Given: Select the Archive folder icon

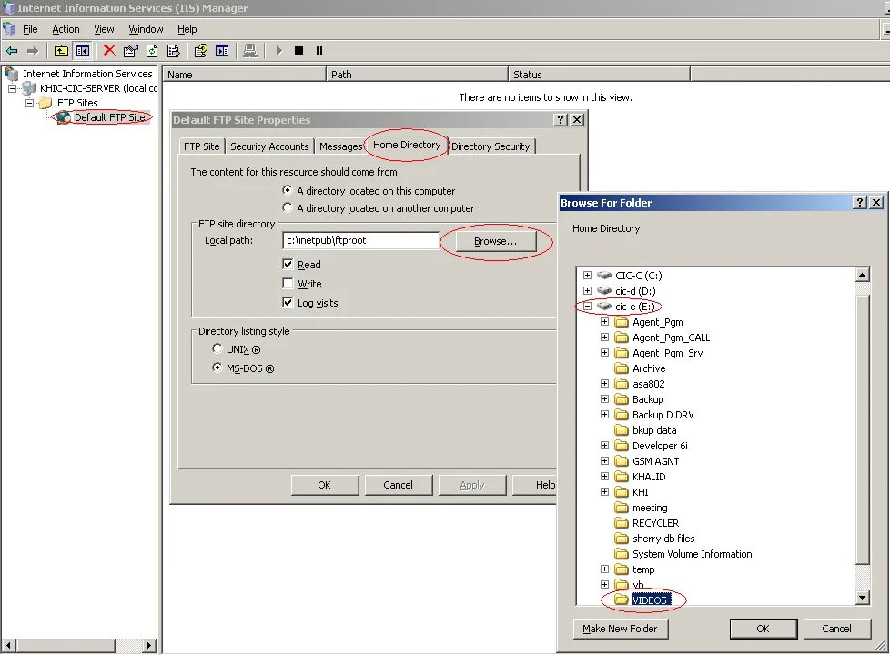Looking at the screenshot, I should 622,368.
